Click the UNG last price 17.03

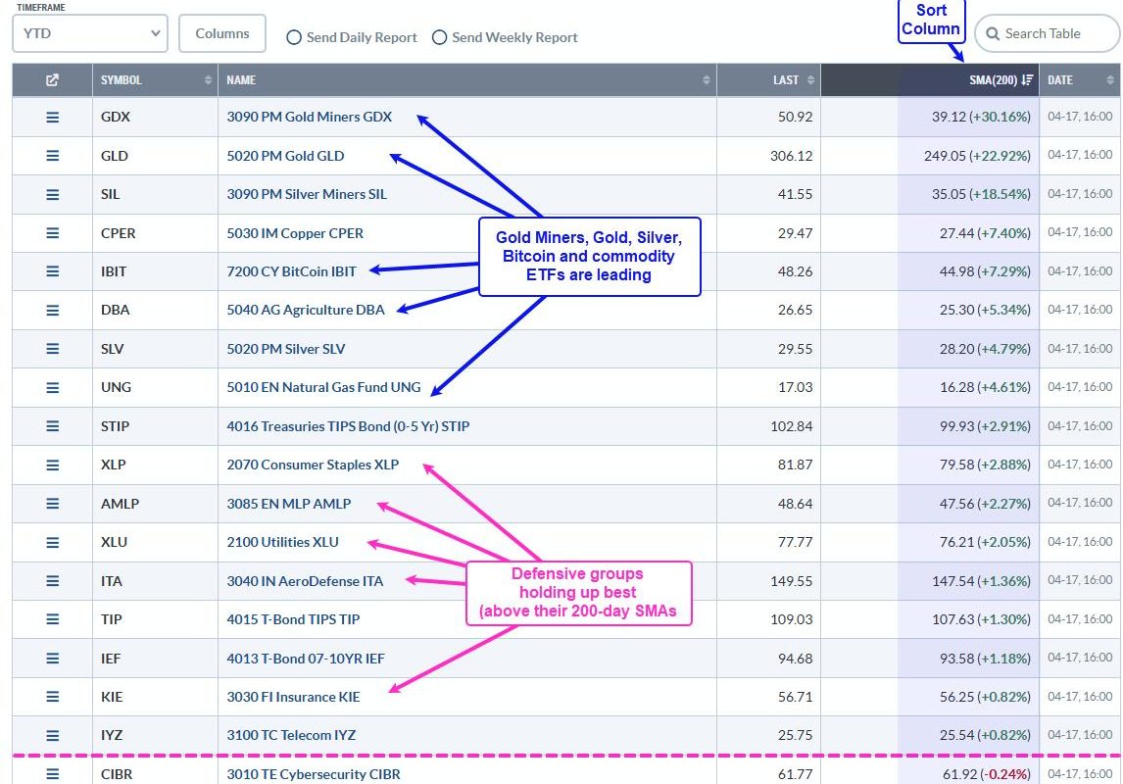coord(795,387)
